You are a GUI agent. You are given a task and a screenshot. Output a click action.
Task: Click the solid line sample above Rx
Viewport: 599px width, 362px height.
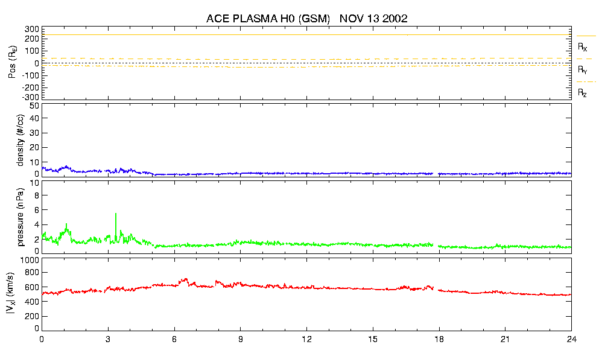tap(586, 36)
